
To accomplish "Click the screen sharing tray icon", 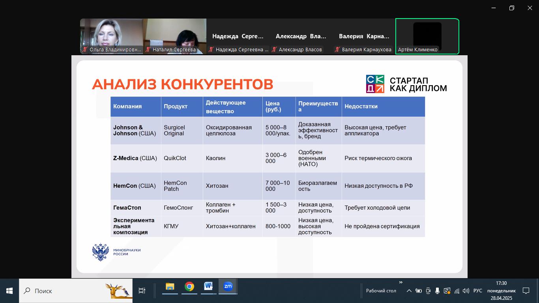I will click(447, 291).
